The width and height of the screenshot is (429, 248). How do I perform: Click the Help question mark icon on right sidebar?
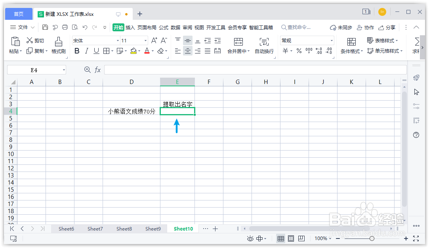(x=416, y=135)
